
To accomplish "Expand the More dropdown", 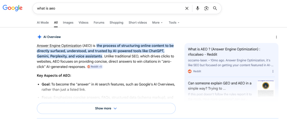I will pyautogui.click(x=158, y=22).
